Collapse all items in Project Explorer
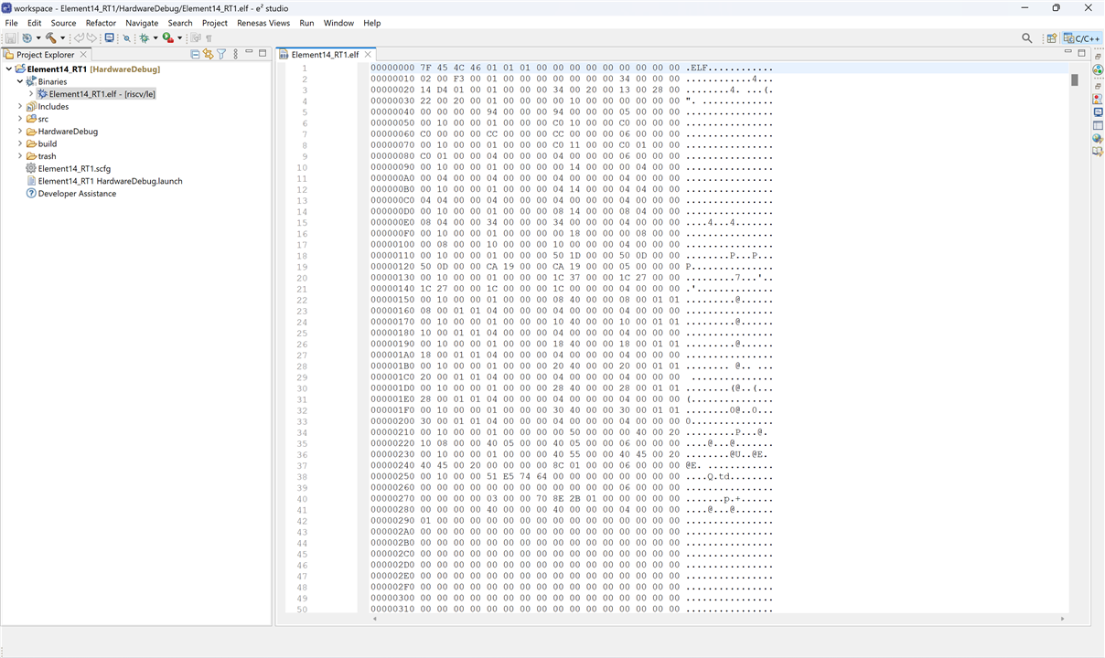Screen dimensions: 1105x658 195,55
